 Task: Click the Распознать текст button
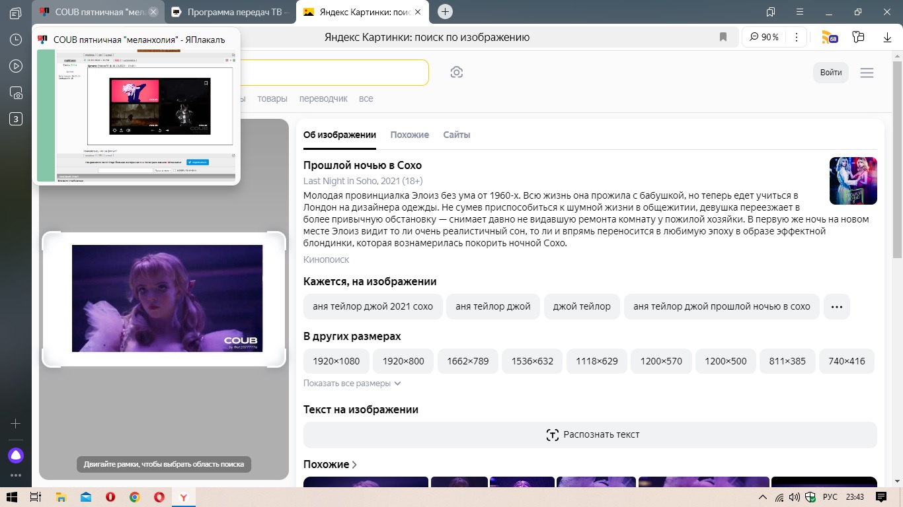pyautogui.click(x=590, y=434)
